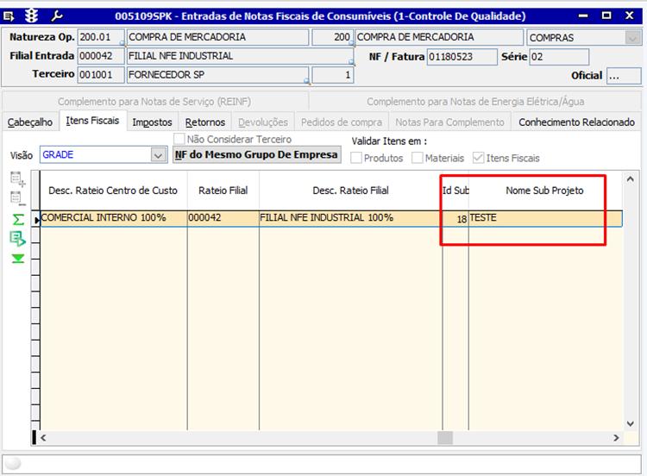Click the grid scroll down arrow

pos(630,423)
